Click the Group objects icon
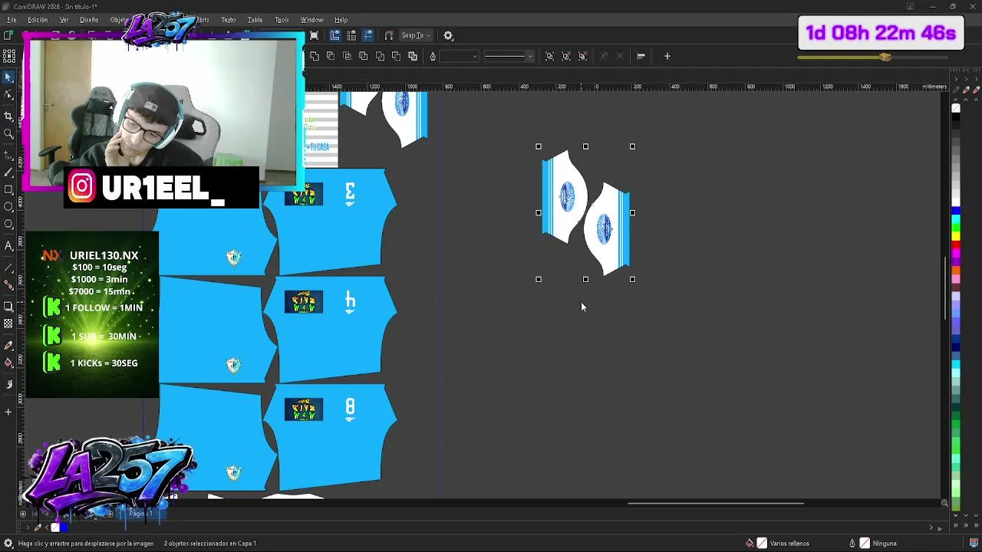Viewport: 982px width, 552px height. (x=549, y=56)
